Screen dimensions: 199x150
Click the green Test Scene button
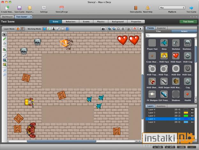[x=188, y=22]
